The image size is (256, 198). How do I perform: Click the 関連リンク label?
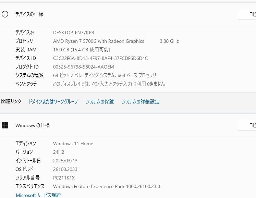click(x=11, y=101)
